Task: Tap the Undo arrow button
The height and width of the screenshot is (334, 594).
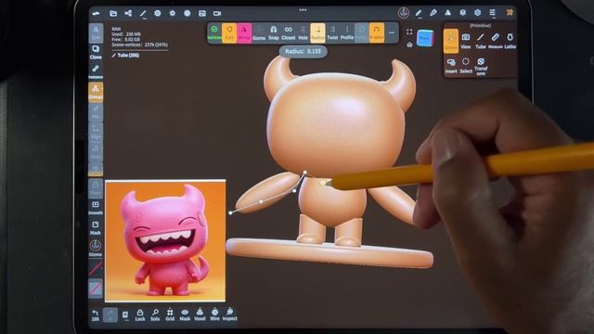Action: [96, 315]
